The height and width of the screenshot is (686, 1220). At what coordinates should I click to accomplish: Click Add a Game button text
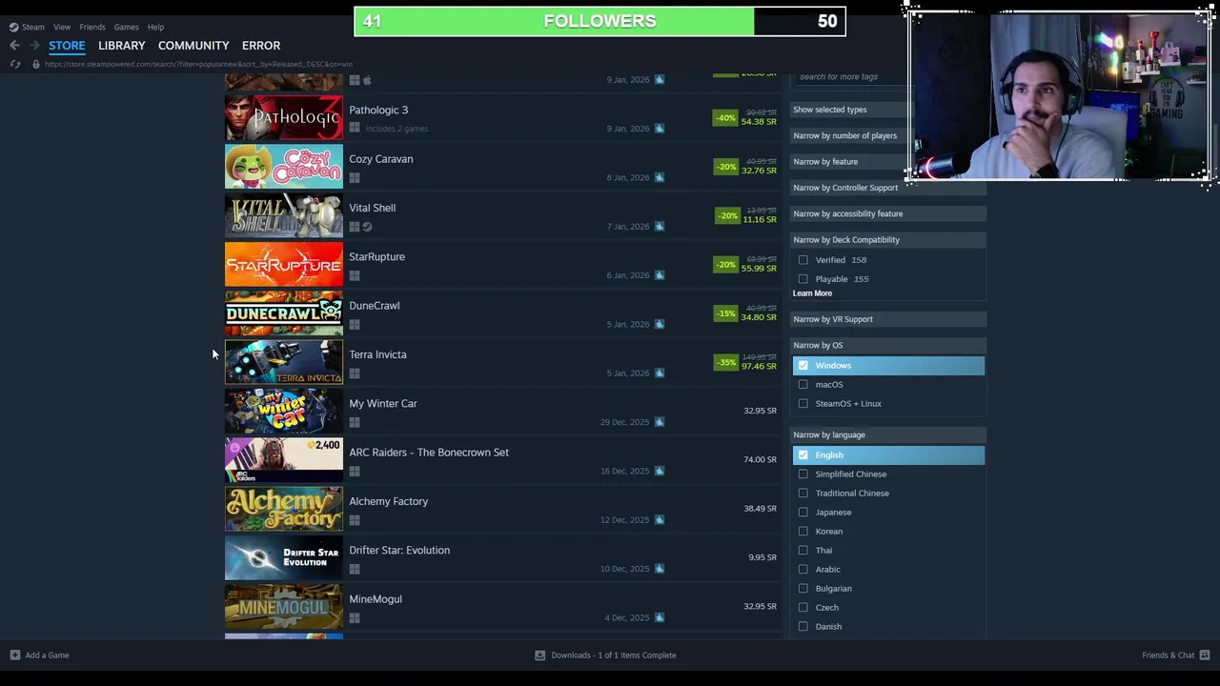[x=47, y=655]
